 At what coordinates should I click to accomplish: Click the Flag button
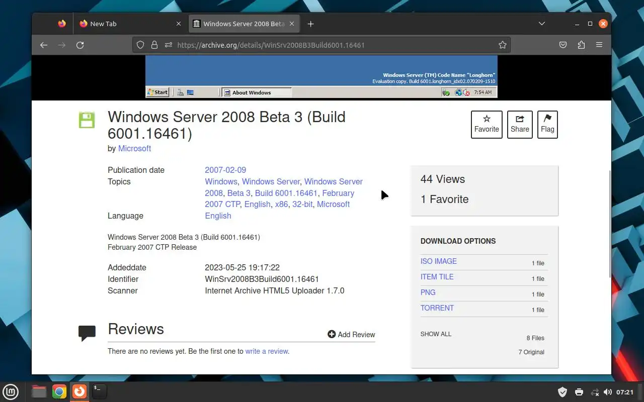tap(547, 124)
